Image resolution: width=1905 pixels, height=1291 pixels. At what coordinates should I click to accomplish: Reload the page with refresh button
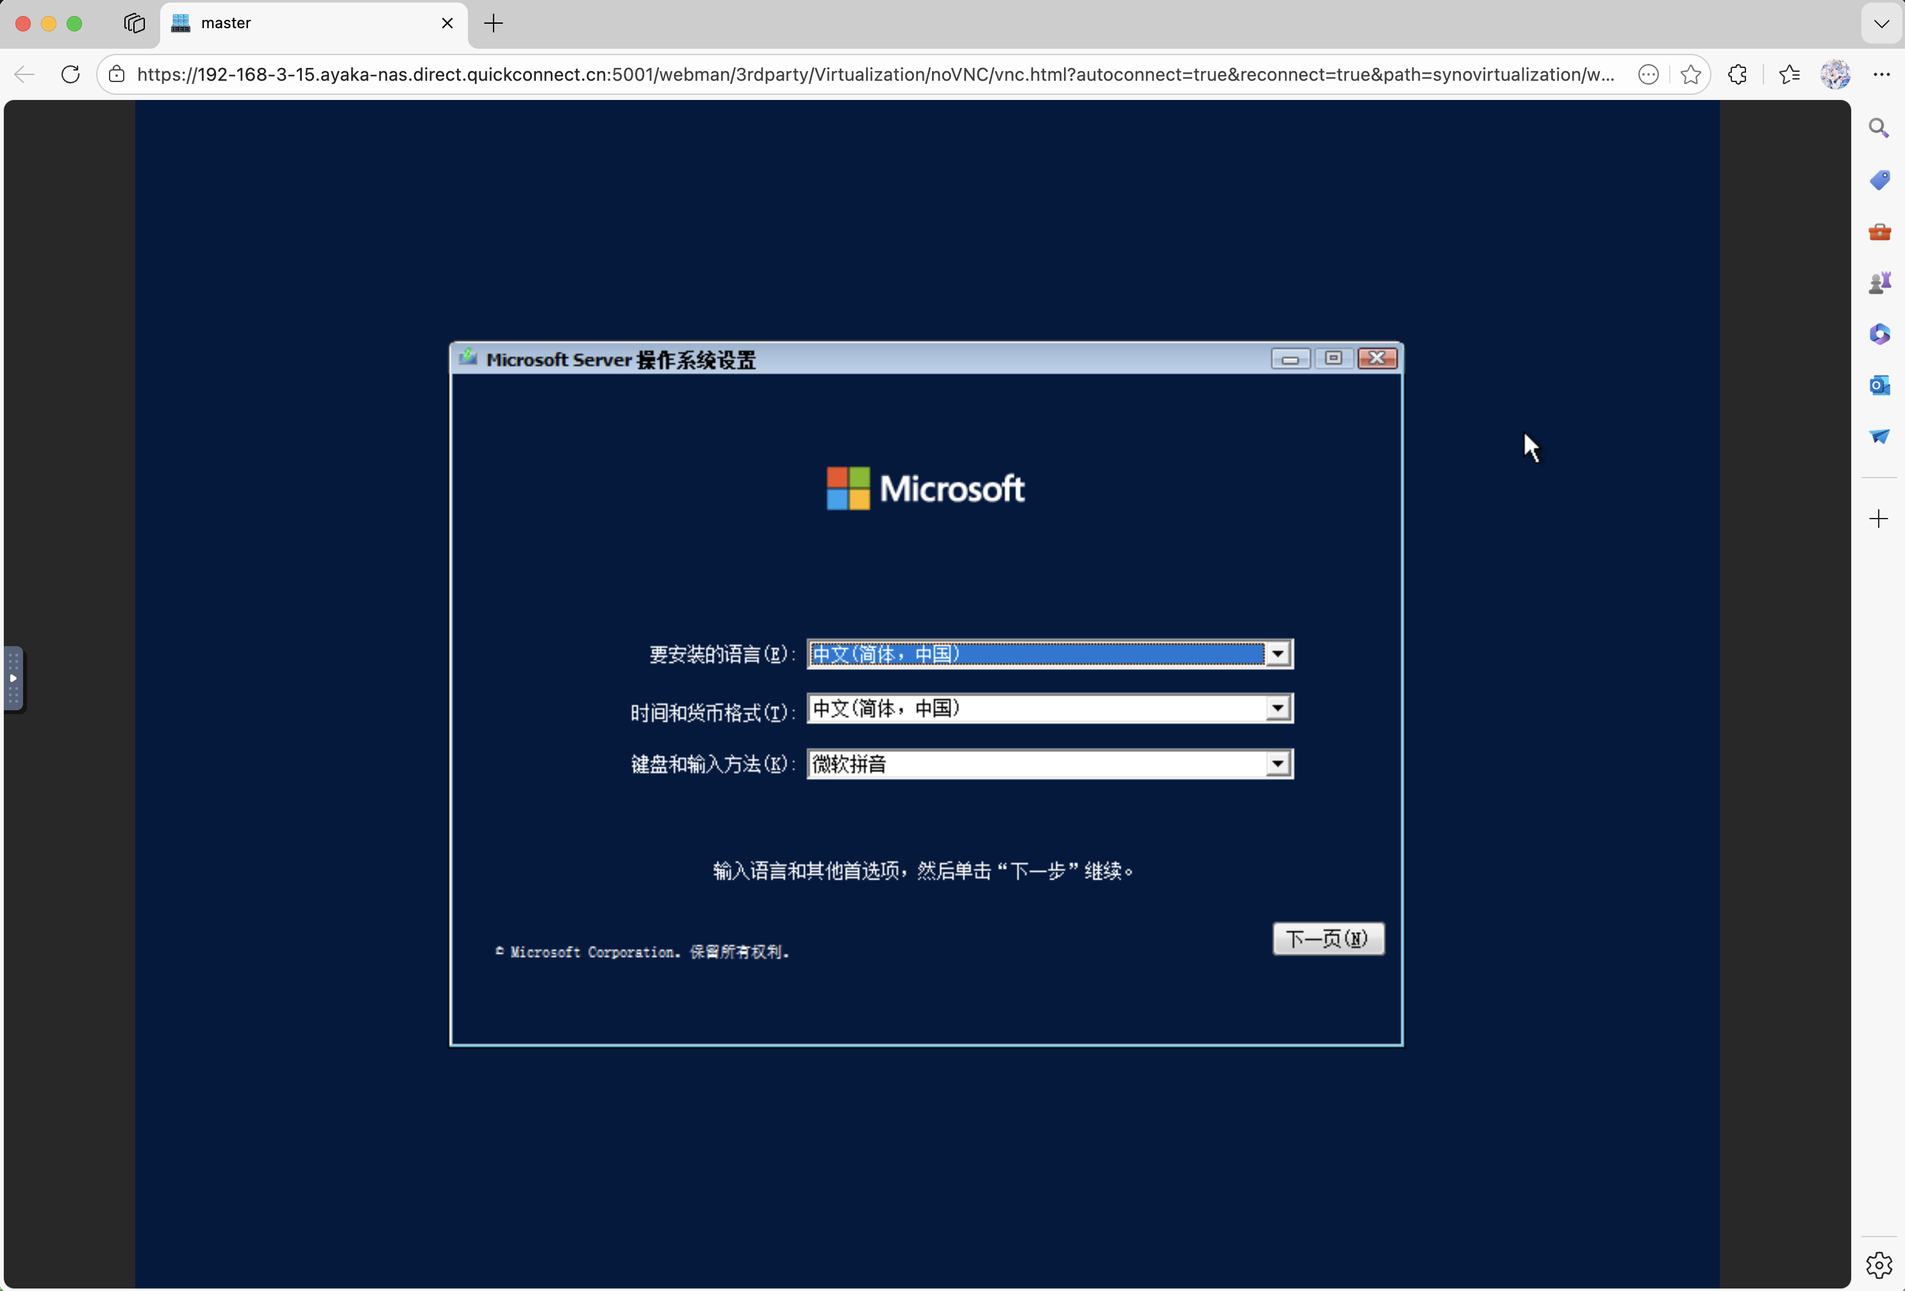[71, 74]
